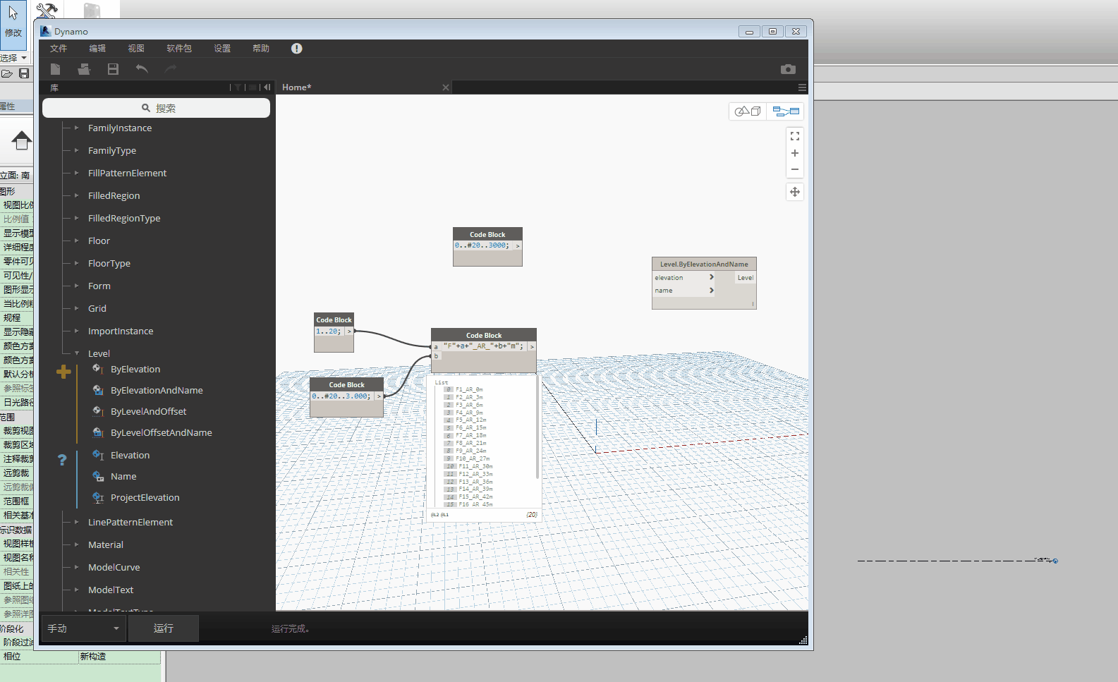Image resolution: width=1118 pixels, height=682 pixels.
Task: Click the Save icon in Dynamo toolbar
Action: click(113, 69)
